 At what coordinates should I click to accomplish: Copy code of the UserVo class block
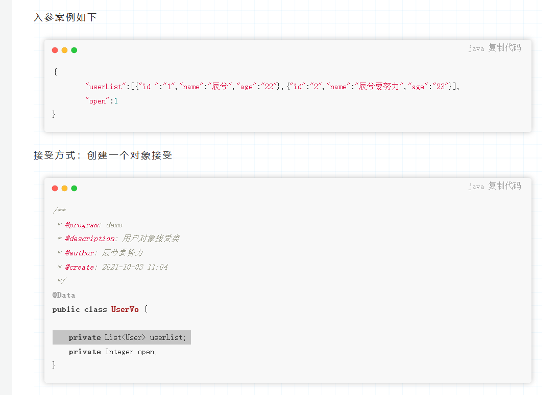pos(504,187)
